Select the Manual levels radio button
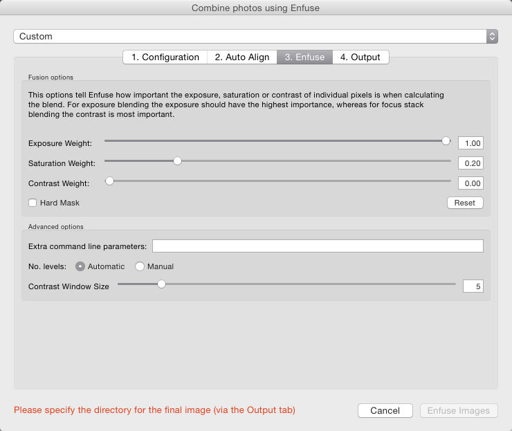The width and height of the screenshot is (512, 431). click(140, 266)
